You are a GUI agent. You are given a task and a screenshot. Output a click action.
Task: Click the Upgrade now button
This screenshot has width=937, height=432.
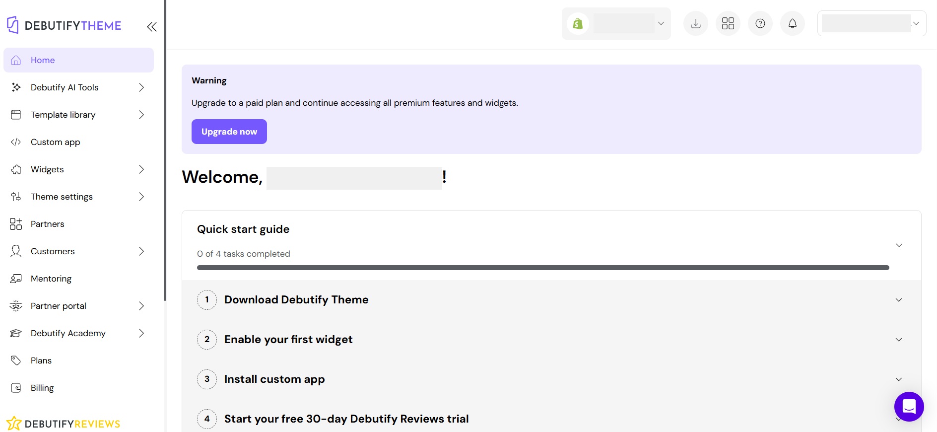(229, 132)
